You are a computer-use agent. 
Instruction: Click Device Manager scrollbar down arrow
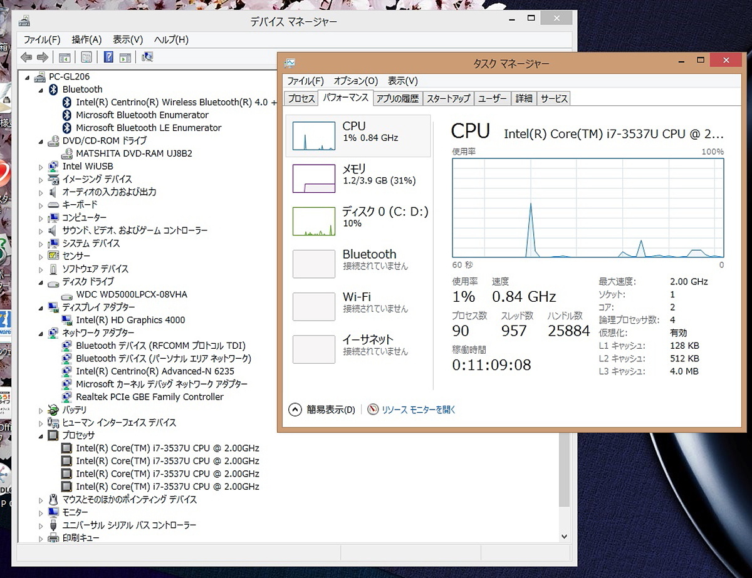coord(564,537)
